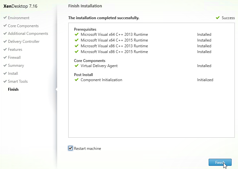Select the bold Finish step in sidebar
This screenshot has height=169, width=238.
coord(13,89)
